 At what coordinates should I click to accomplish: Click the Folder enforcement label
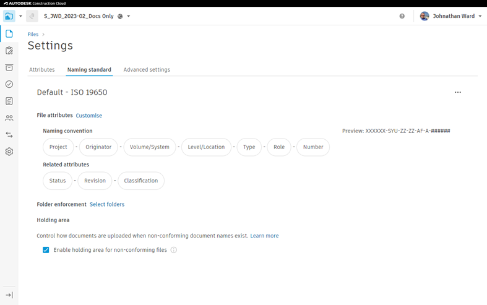(x=61, y=204)
